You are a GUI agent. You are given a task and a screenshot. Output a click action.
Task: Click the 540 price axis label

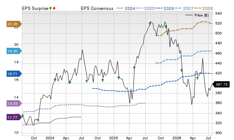(x=218, y=14)
